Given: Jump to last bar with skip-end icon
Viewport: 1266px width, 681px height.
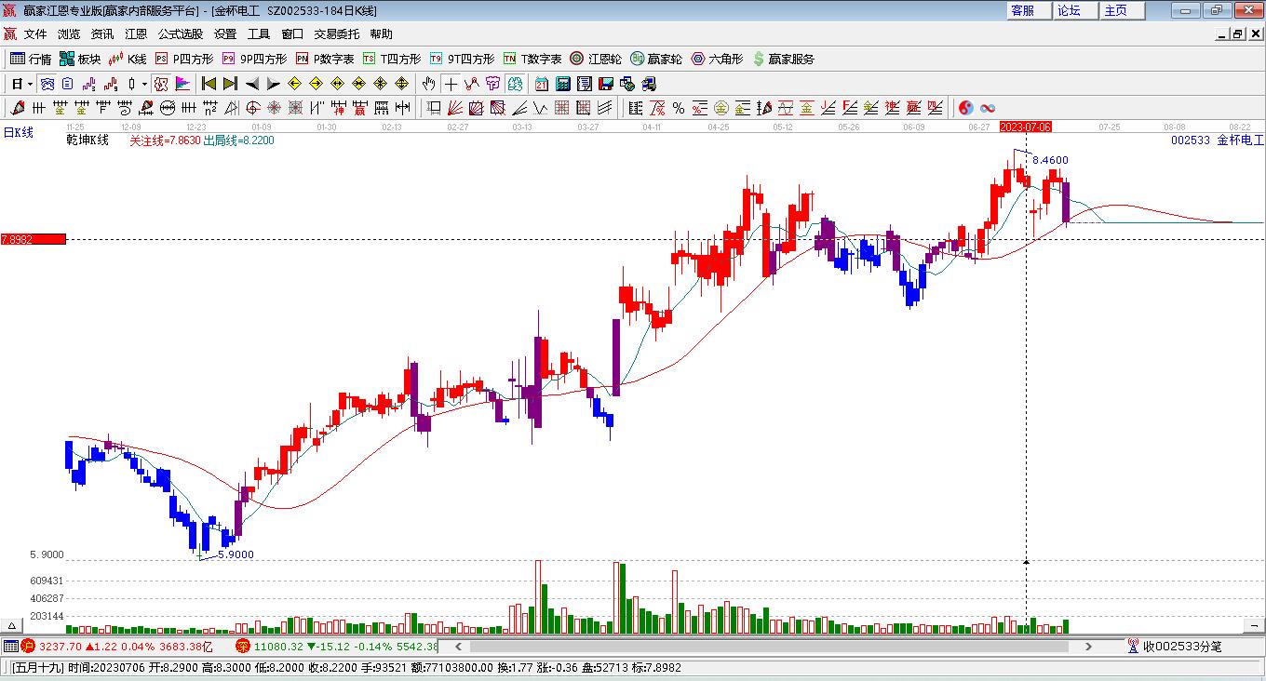Looking at the screenshot, I should [230, 84].
